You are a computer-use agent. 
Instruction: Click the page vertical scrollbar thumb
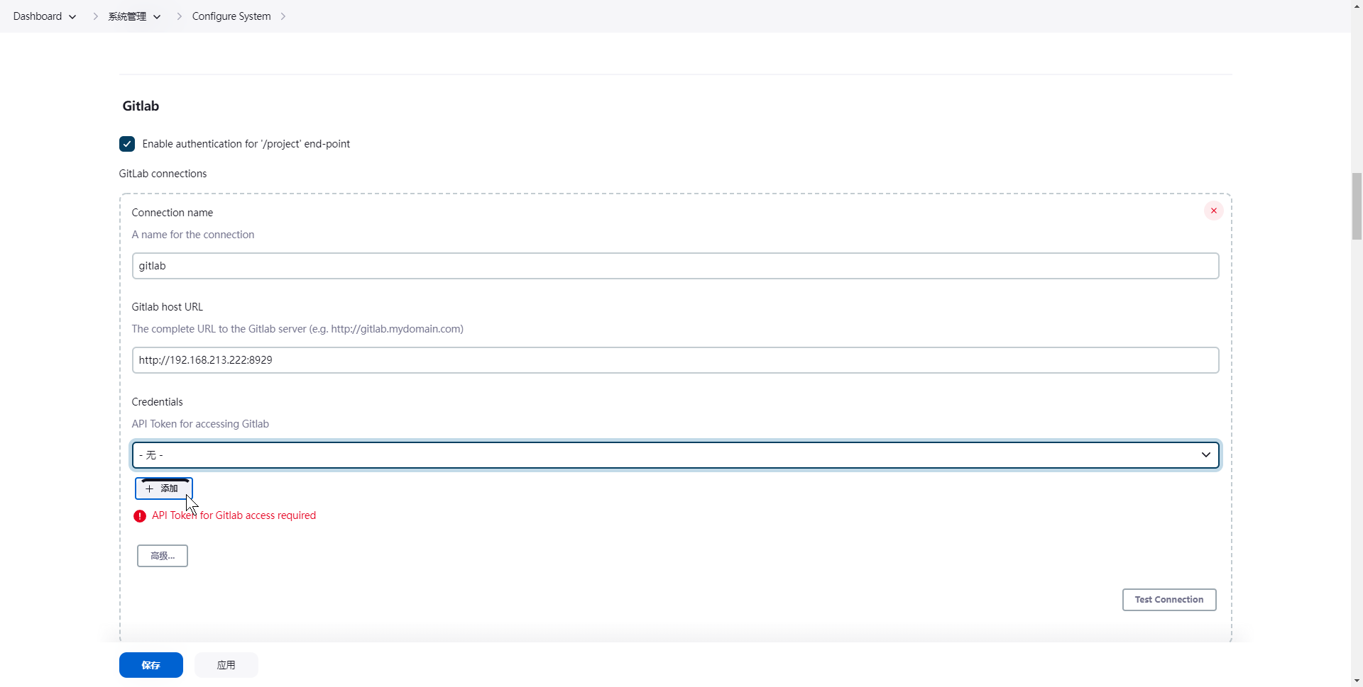pos(1357,206)
